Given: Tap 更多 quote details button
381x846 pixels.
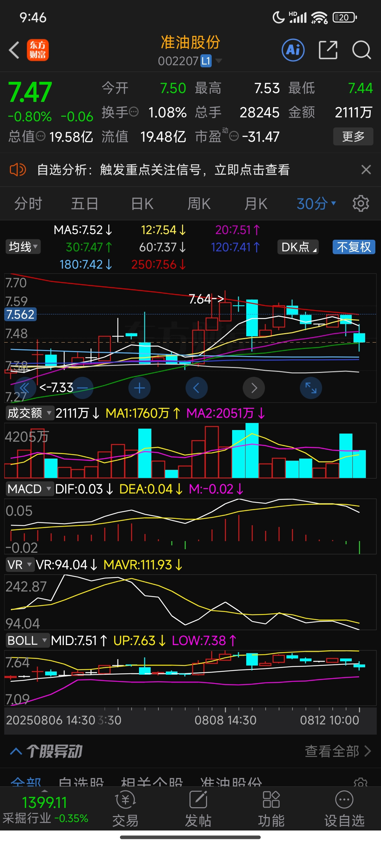Looking at the screenshot, I should pos(353,136).
